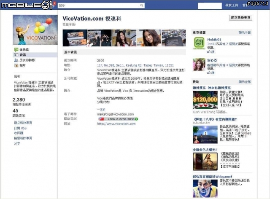Open third photo thumbnail of woman posing
This screenshot has height=199, width=270.
124,38
